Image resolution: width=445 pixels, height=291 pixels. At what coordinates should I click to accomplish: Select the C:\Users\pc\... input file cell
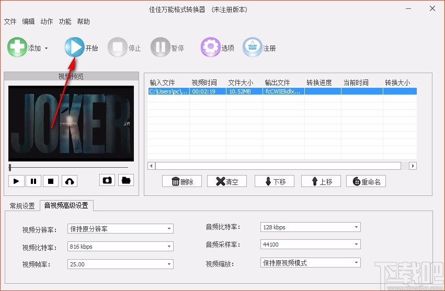pos(168,91)
